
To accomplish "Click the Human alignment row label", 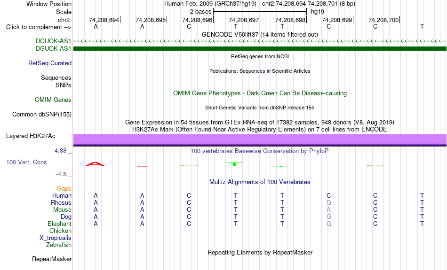I will pos(62,195).
